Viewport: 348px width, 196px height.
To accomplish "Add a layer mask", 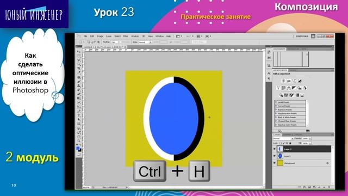I will (x=309, y=187).
